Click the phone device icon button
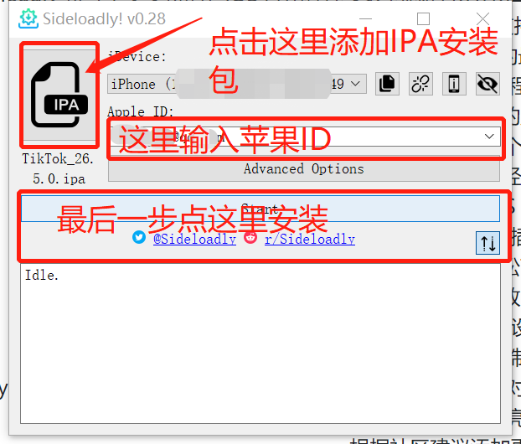 point(454,84)
